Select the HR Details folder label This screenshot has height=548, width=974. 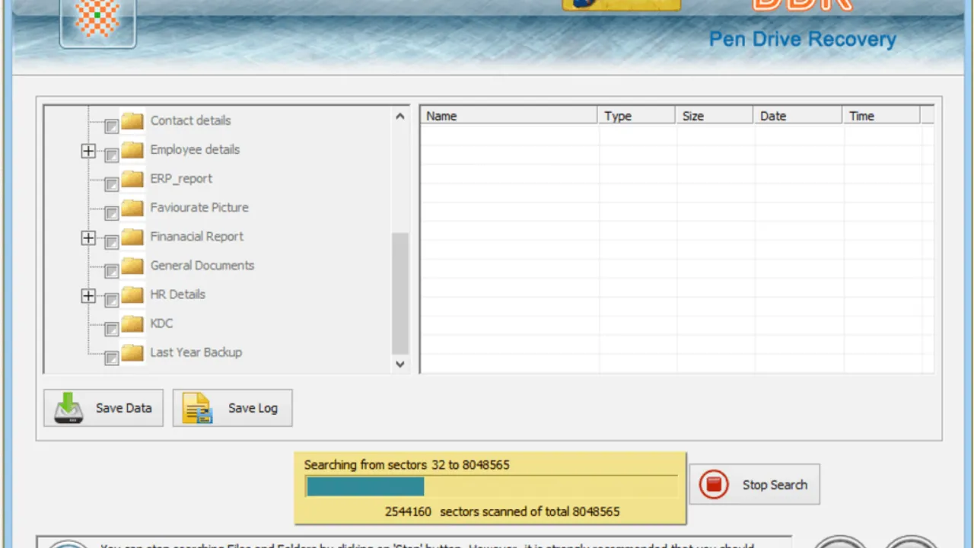[x=178, y=294]
